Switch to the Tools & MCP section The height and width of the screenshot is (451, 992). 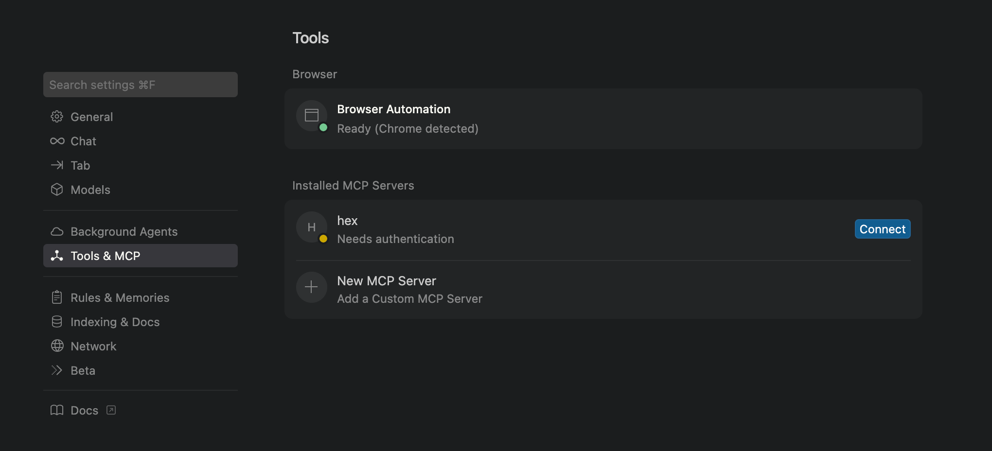click(x=105, y=255)
